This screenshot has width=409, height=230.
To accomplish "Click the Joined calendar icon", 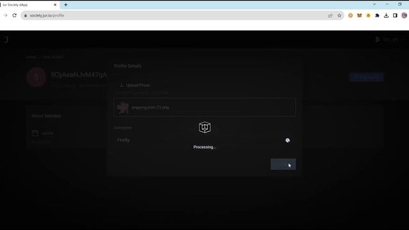I will 35,134.
